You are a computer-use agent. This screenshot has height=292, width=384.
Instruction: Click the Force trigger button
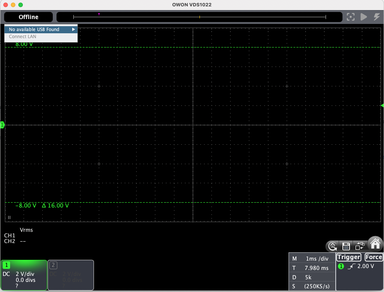click(374, 257)
